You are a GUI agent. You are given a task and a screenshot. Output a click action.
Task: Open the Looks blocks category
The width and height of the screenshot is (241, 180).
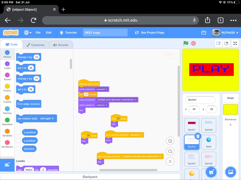click(x=7, y=65)
